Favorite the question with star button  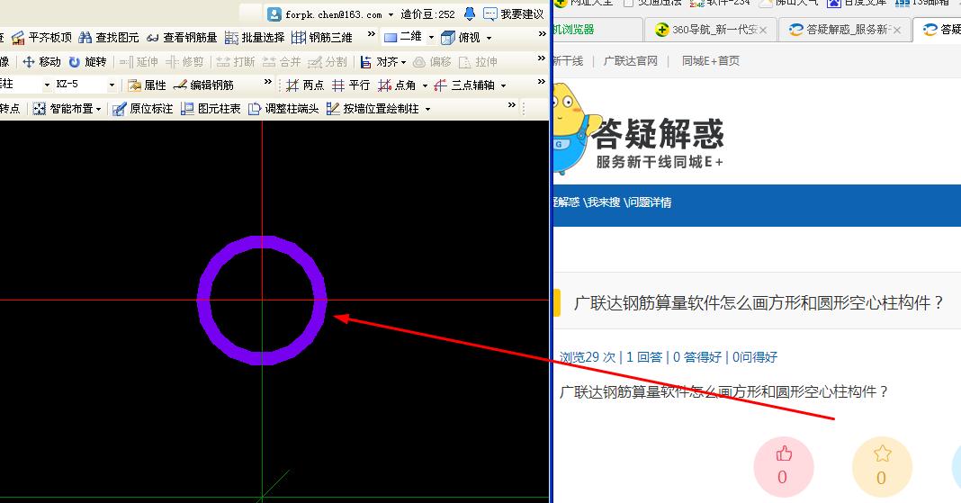coord(882,466)
